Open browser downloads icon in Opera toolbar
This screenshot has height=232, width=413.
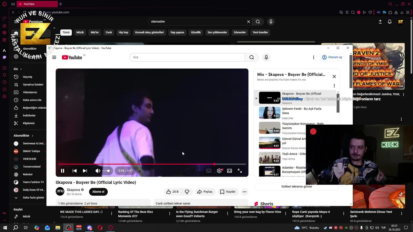point(402,13)
